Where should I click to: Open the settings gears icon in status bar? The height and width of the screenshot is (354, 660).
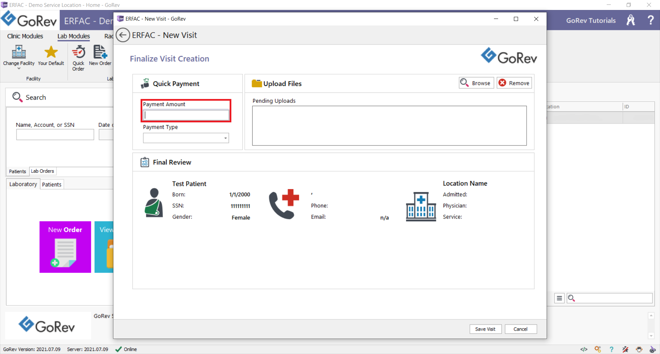[x=598, y=349]
